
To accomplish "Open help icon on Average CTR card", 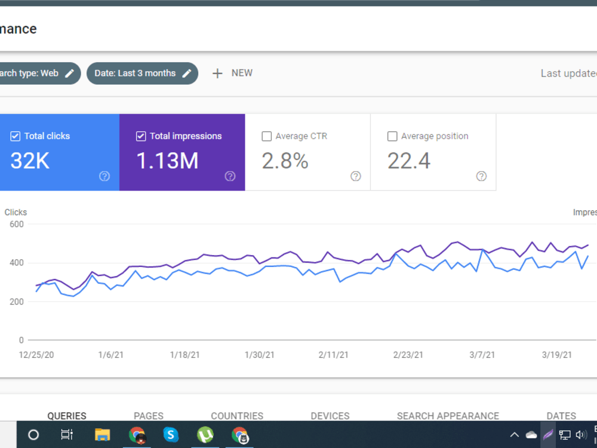I will coord(356,176).
